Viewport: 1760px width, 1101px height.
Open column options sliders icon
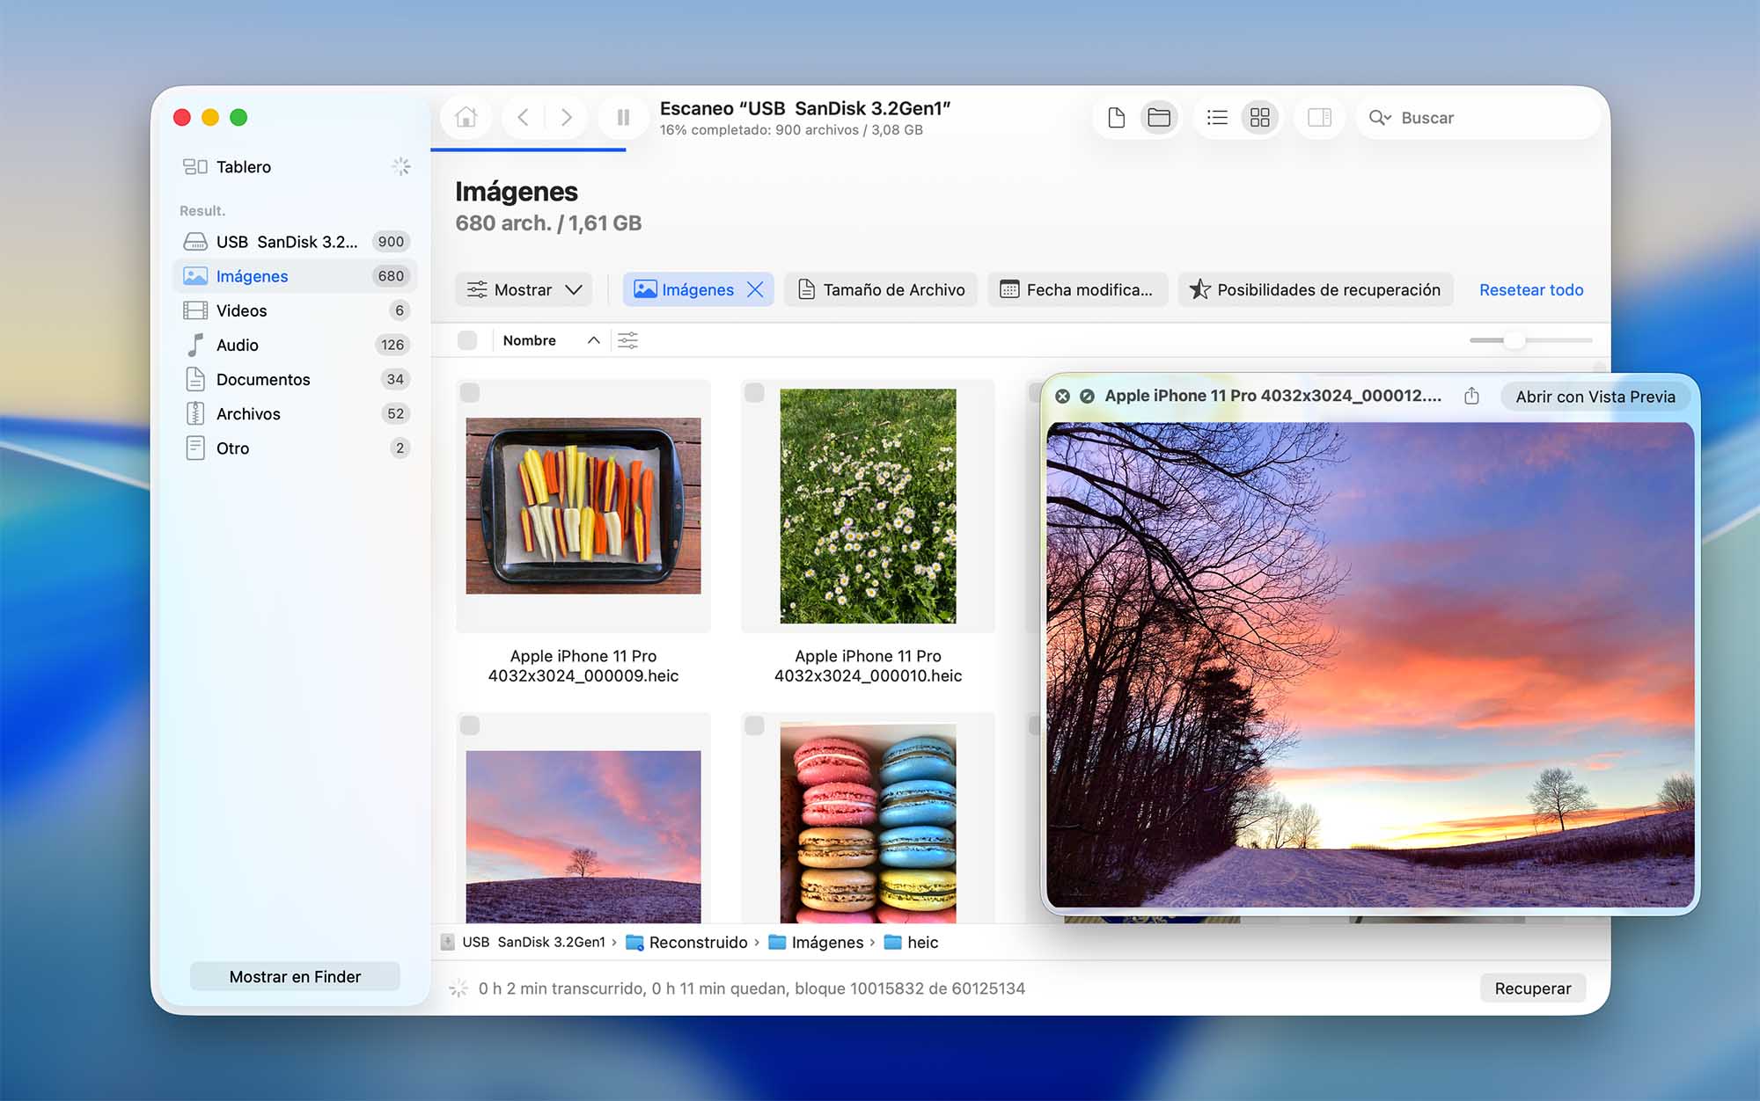click(627, 340)
